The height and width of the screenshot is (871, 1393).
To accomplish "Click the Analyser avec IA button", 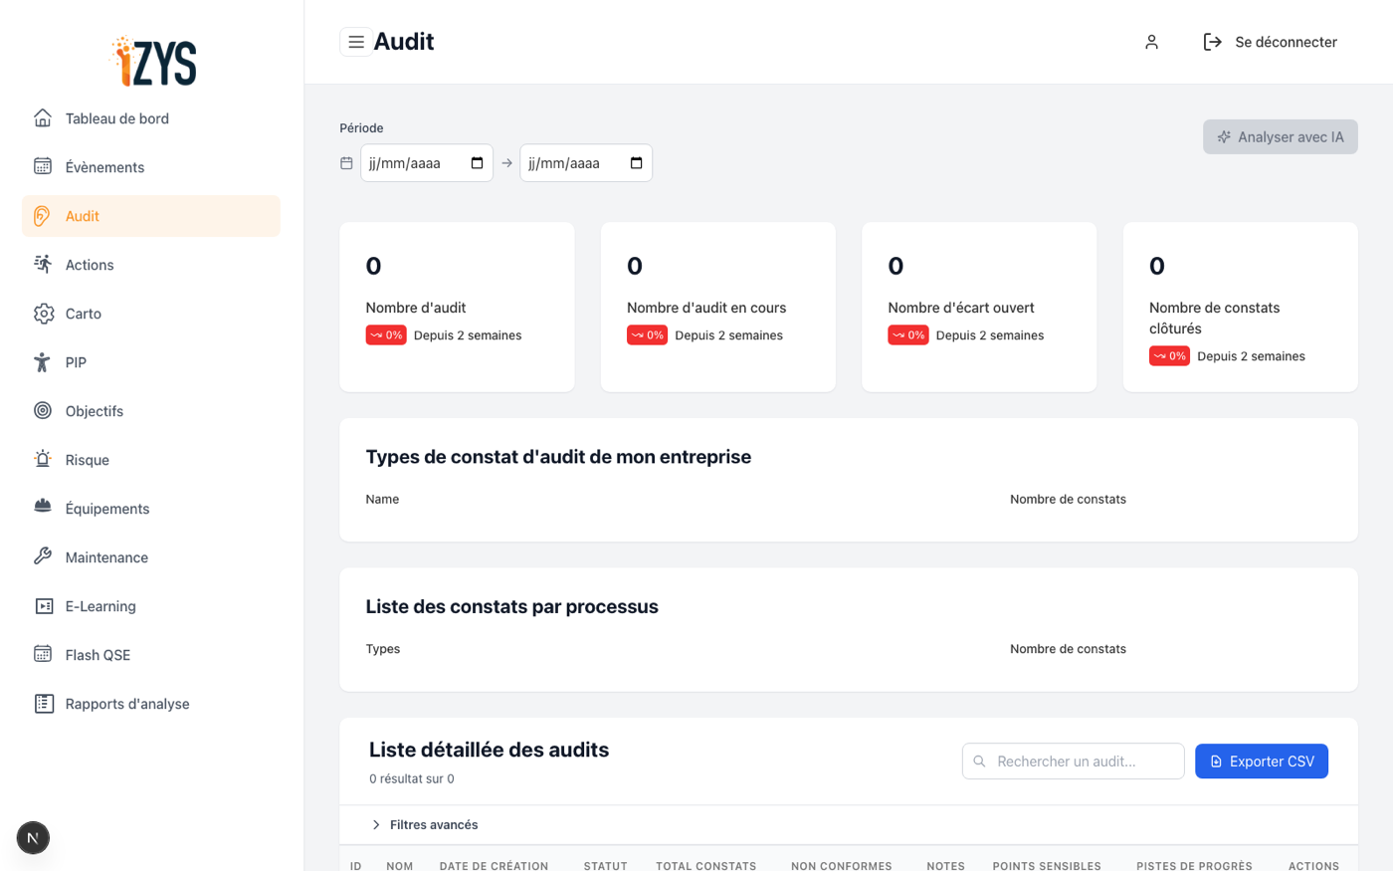I will click(x=1281, y=137).
